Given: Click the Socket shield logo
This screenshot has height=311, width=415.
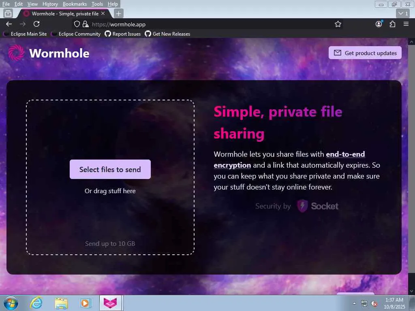Looking at the screenshot, I should [x=302, y=206].
